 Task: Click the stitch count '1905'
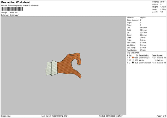(136, 58)
